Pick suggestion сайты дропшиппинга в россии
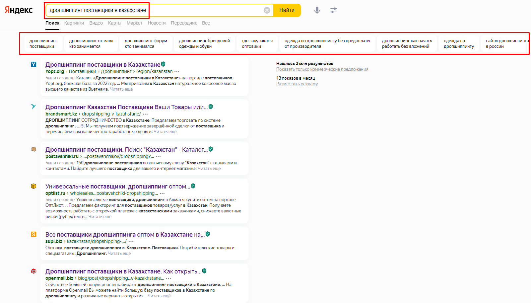The width and height of the screenshot is (531, 303). (506, 43)
